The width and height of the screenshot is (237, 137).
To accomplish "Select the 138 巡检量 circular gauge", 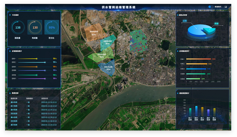I will (x=18, y=28).
